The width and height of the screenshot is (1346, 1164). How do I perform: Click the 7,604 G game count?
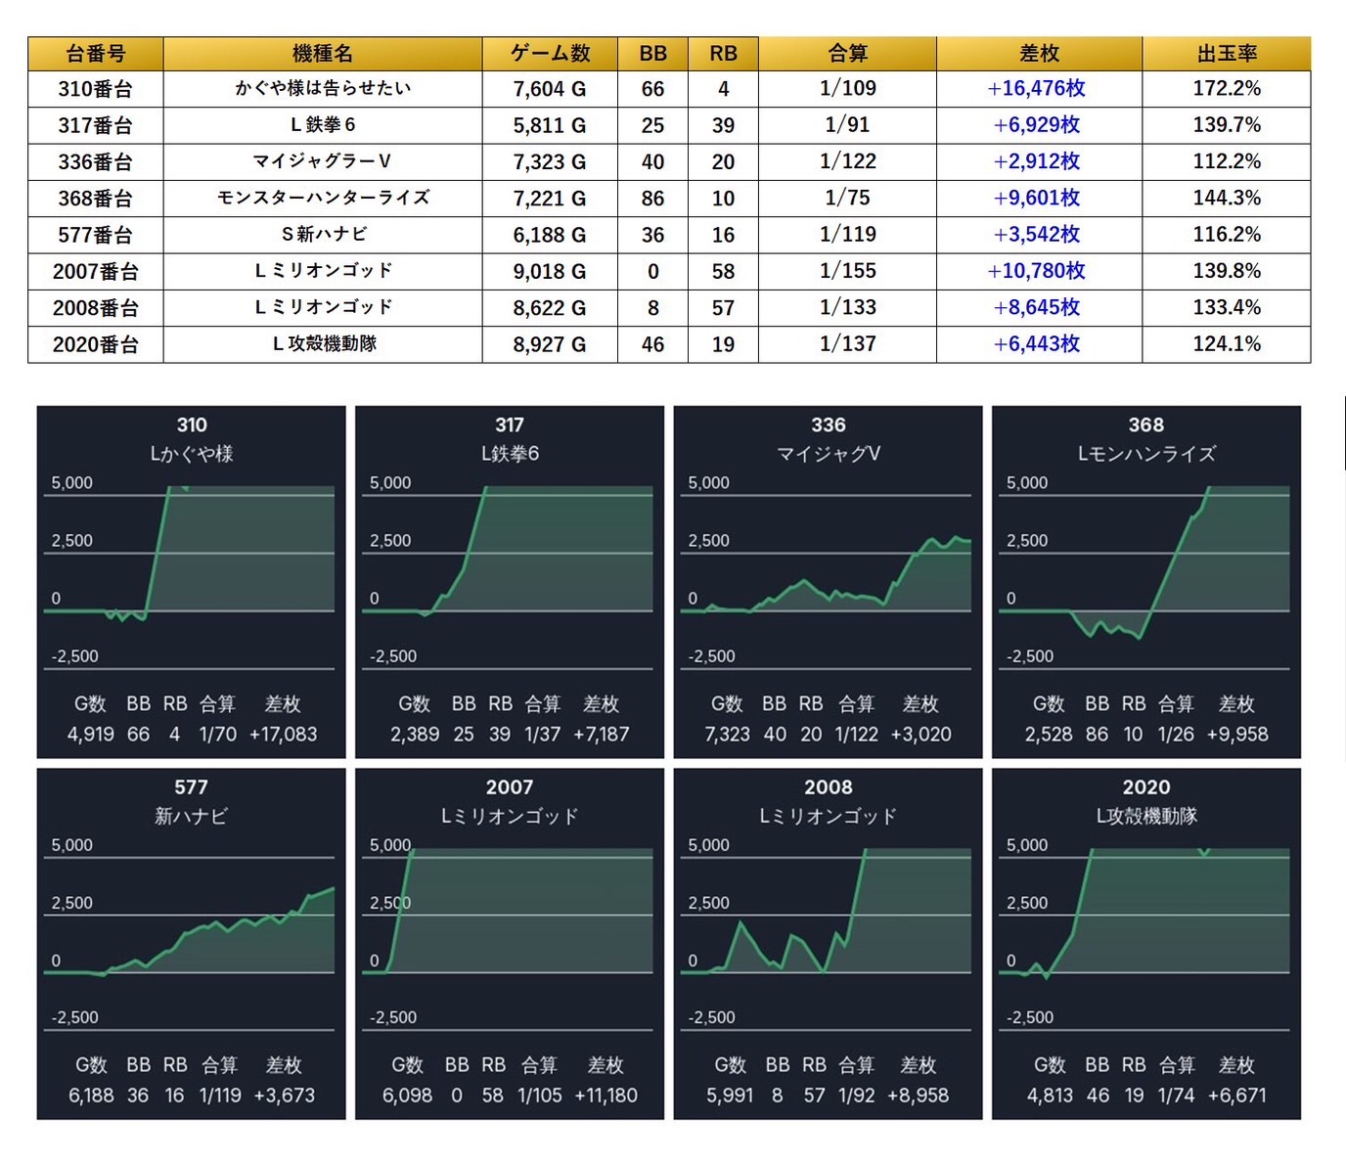pos(550,89)
